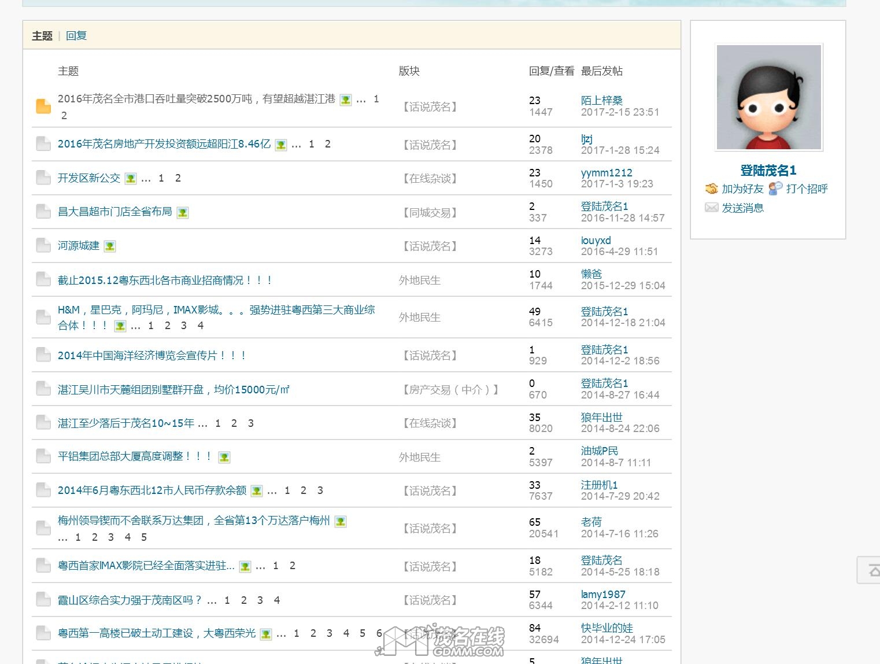Click 发送消息 envelope icon
This screenshot has width=880, height=664.
pos(711,208)
